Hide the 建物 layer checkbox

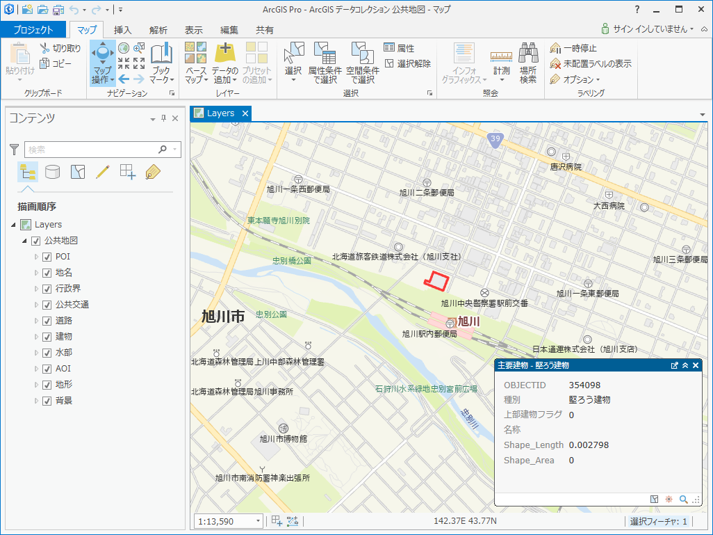pos(47,337)
